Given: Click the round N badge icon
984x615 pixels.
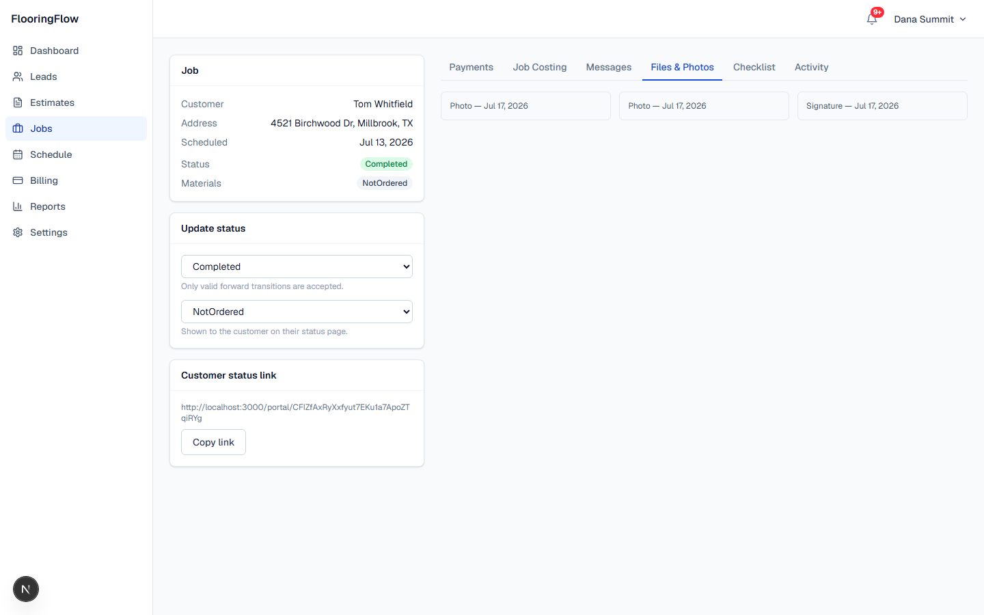Looking at the screenshot, I should coord(26,589).
